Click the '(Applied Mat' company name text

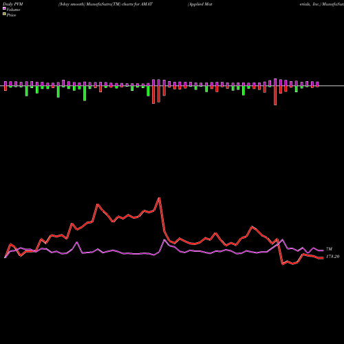pos(200,4)
